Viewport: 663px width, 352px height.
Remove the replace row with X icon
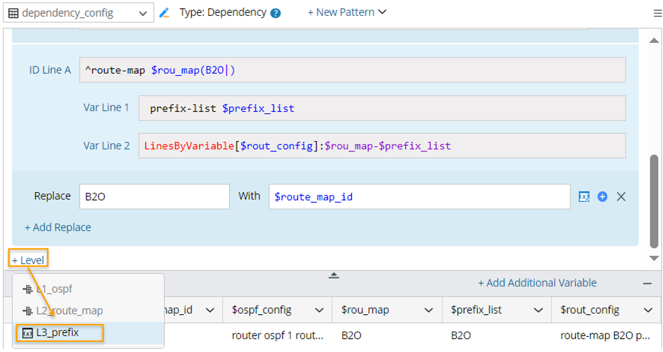(621, 197)
